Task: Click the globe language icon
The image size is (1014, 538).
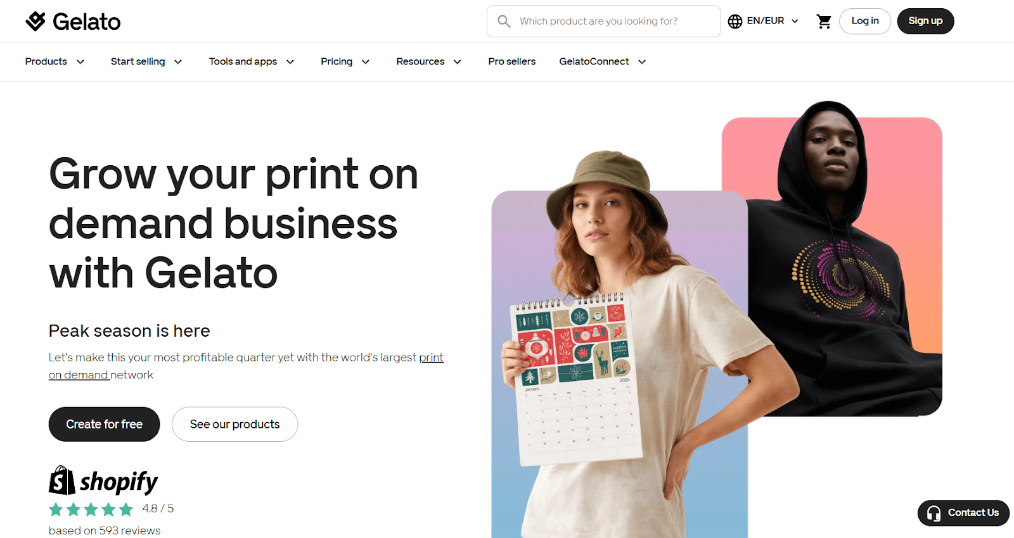Action: coord(735,22)
